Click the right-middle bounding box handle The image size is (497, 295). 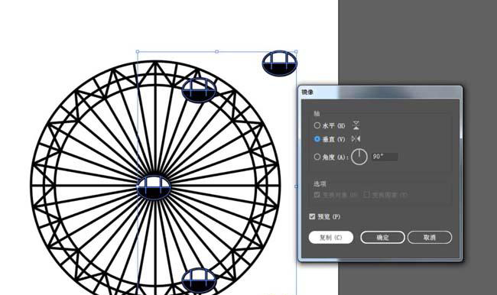[x=297, y=186]
